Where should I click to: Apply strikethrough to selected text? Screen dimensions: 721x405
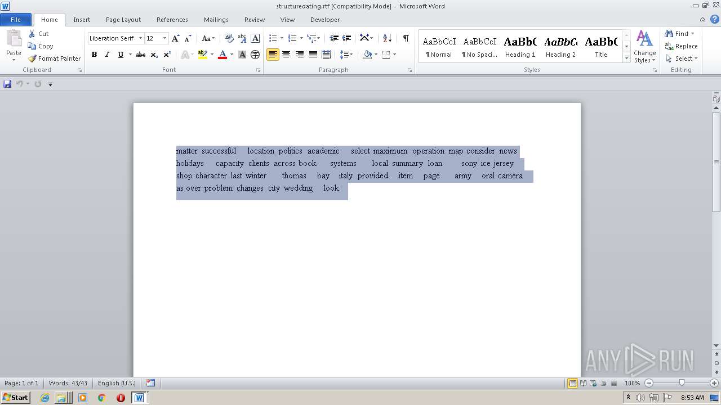tap(141, 55)
